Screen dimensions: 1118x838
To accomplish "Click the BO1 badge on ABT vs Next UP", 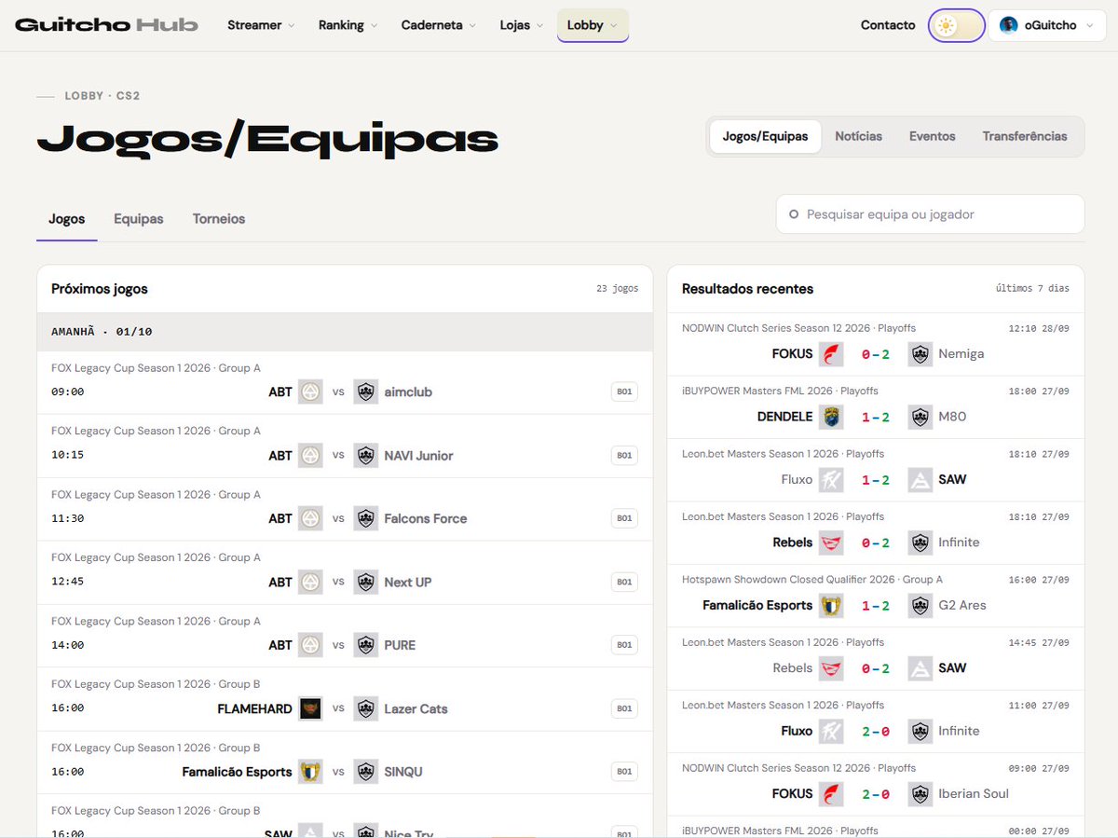I will 624,582.
